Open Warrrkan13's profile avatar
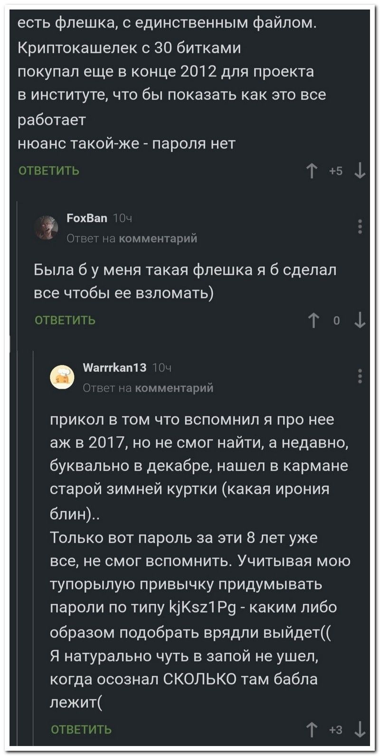The height and width of the screenshot is (756, 380). click(63, 377)
